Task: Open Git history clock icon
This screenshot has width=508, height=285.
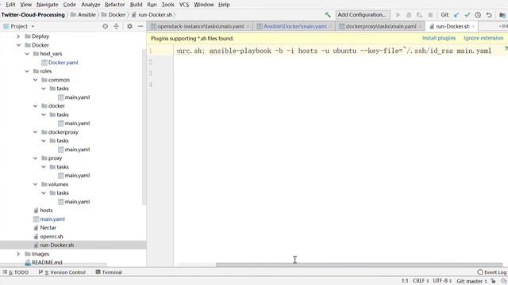Action: click(478, 15)
